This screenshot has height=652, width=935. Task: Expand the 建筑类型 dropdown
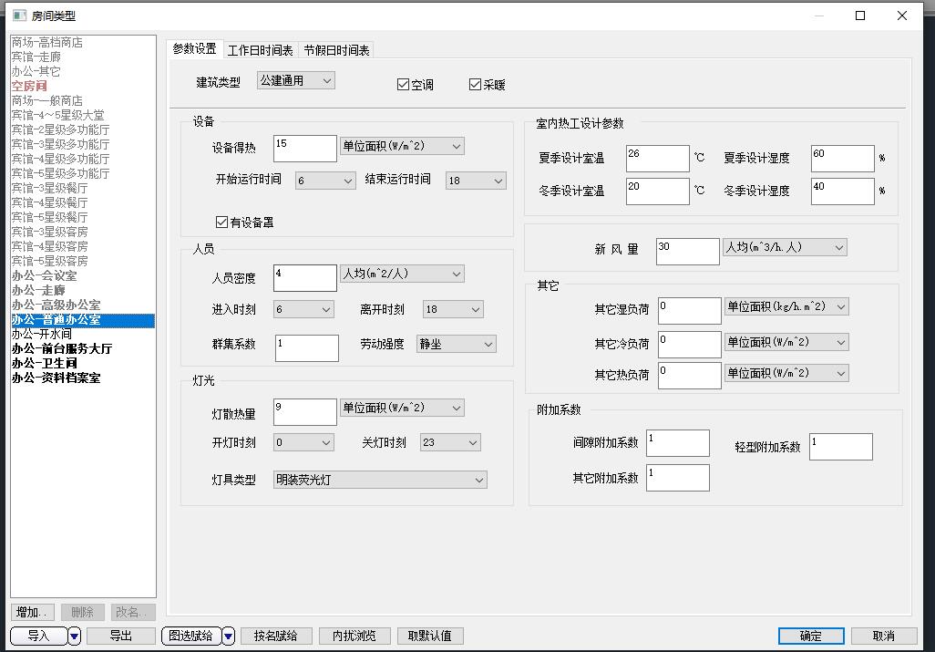296,80
